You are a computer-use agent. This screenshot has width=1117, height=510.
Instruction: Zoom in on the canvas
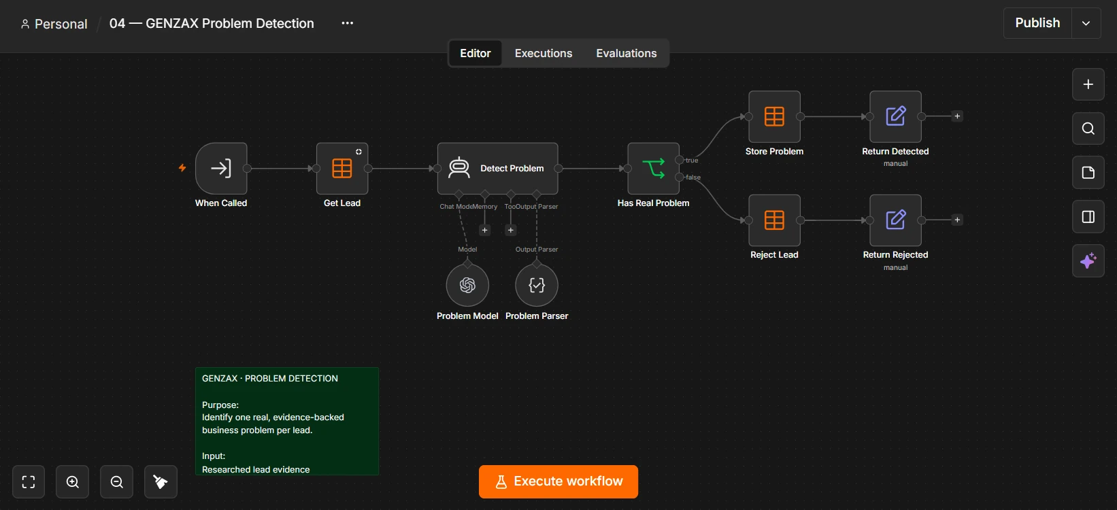[73, 482]
